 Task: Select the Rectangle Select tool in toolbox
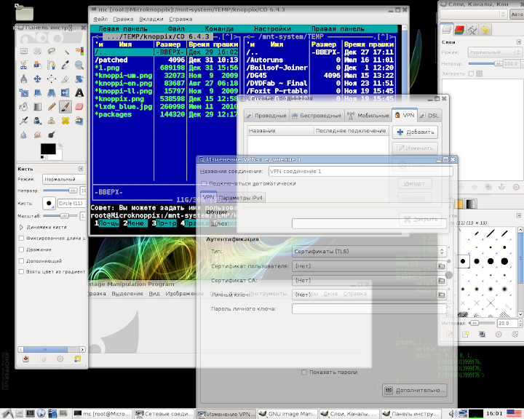(24, 51)
